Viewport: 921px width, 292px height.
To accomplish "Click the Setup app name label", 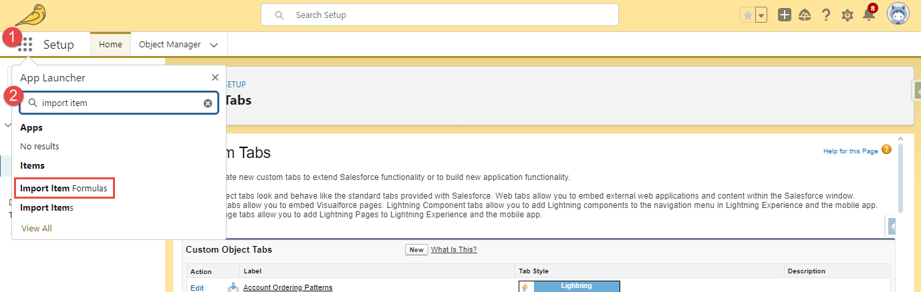I will 59,45.
